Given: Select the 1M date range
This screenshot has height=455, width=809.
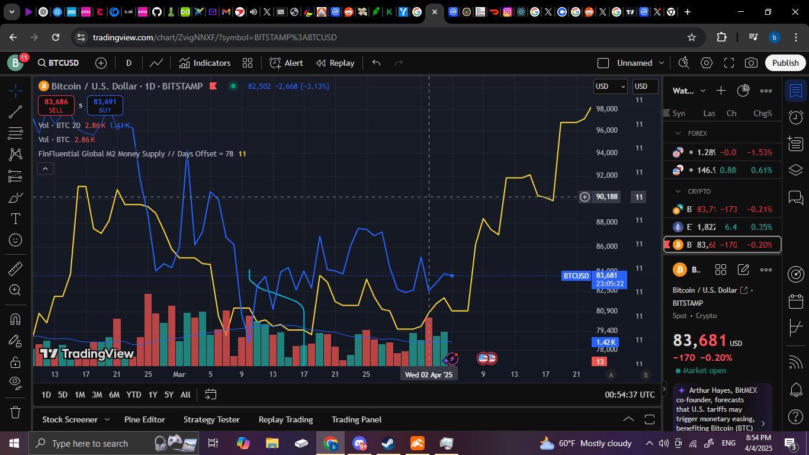Looking at the screenshot, I should click(x=79, y=395).
